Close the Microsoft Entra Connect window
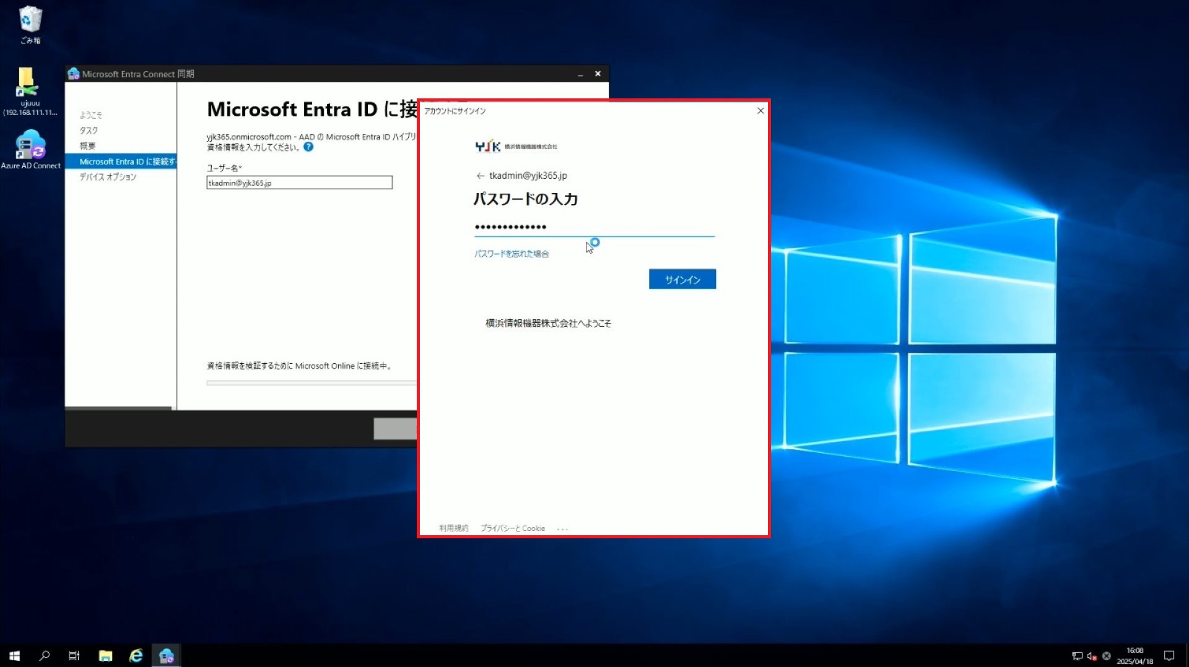 pos(598,74)
